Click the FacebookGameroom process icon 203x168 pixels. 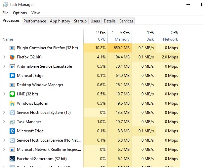click(x=12, y=159)
